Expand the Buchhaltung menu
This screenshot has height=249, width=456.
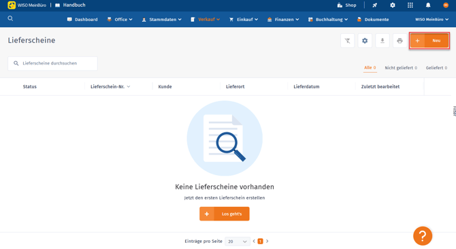[x=328, y=20]
